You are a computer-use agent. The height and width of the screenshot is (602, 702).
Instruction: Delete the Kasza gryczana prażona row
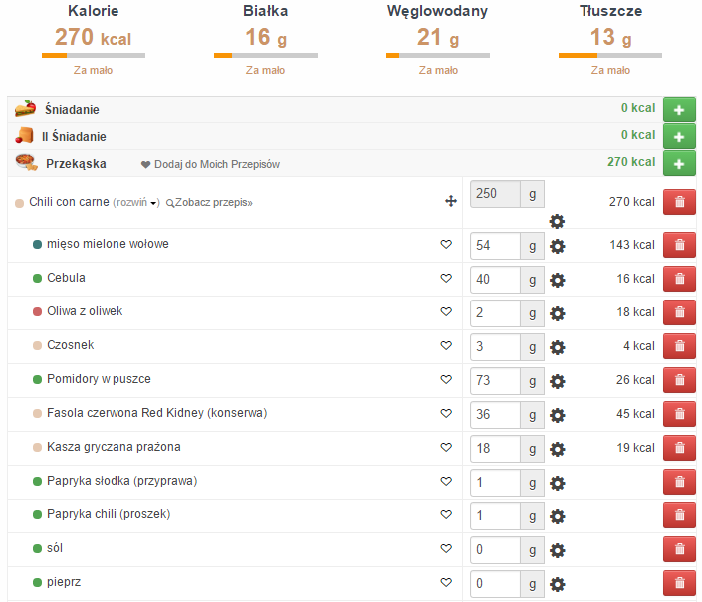click(679, 448)
